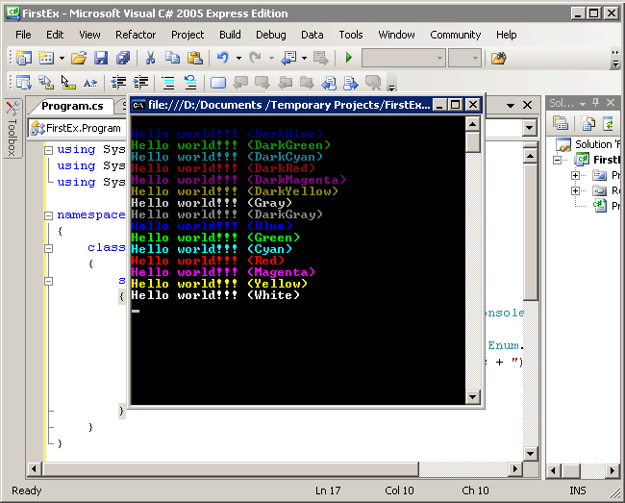
Task: Open the active files dropdown arrow
Action: tap(511, 105)
